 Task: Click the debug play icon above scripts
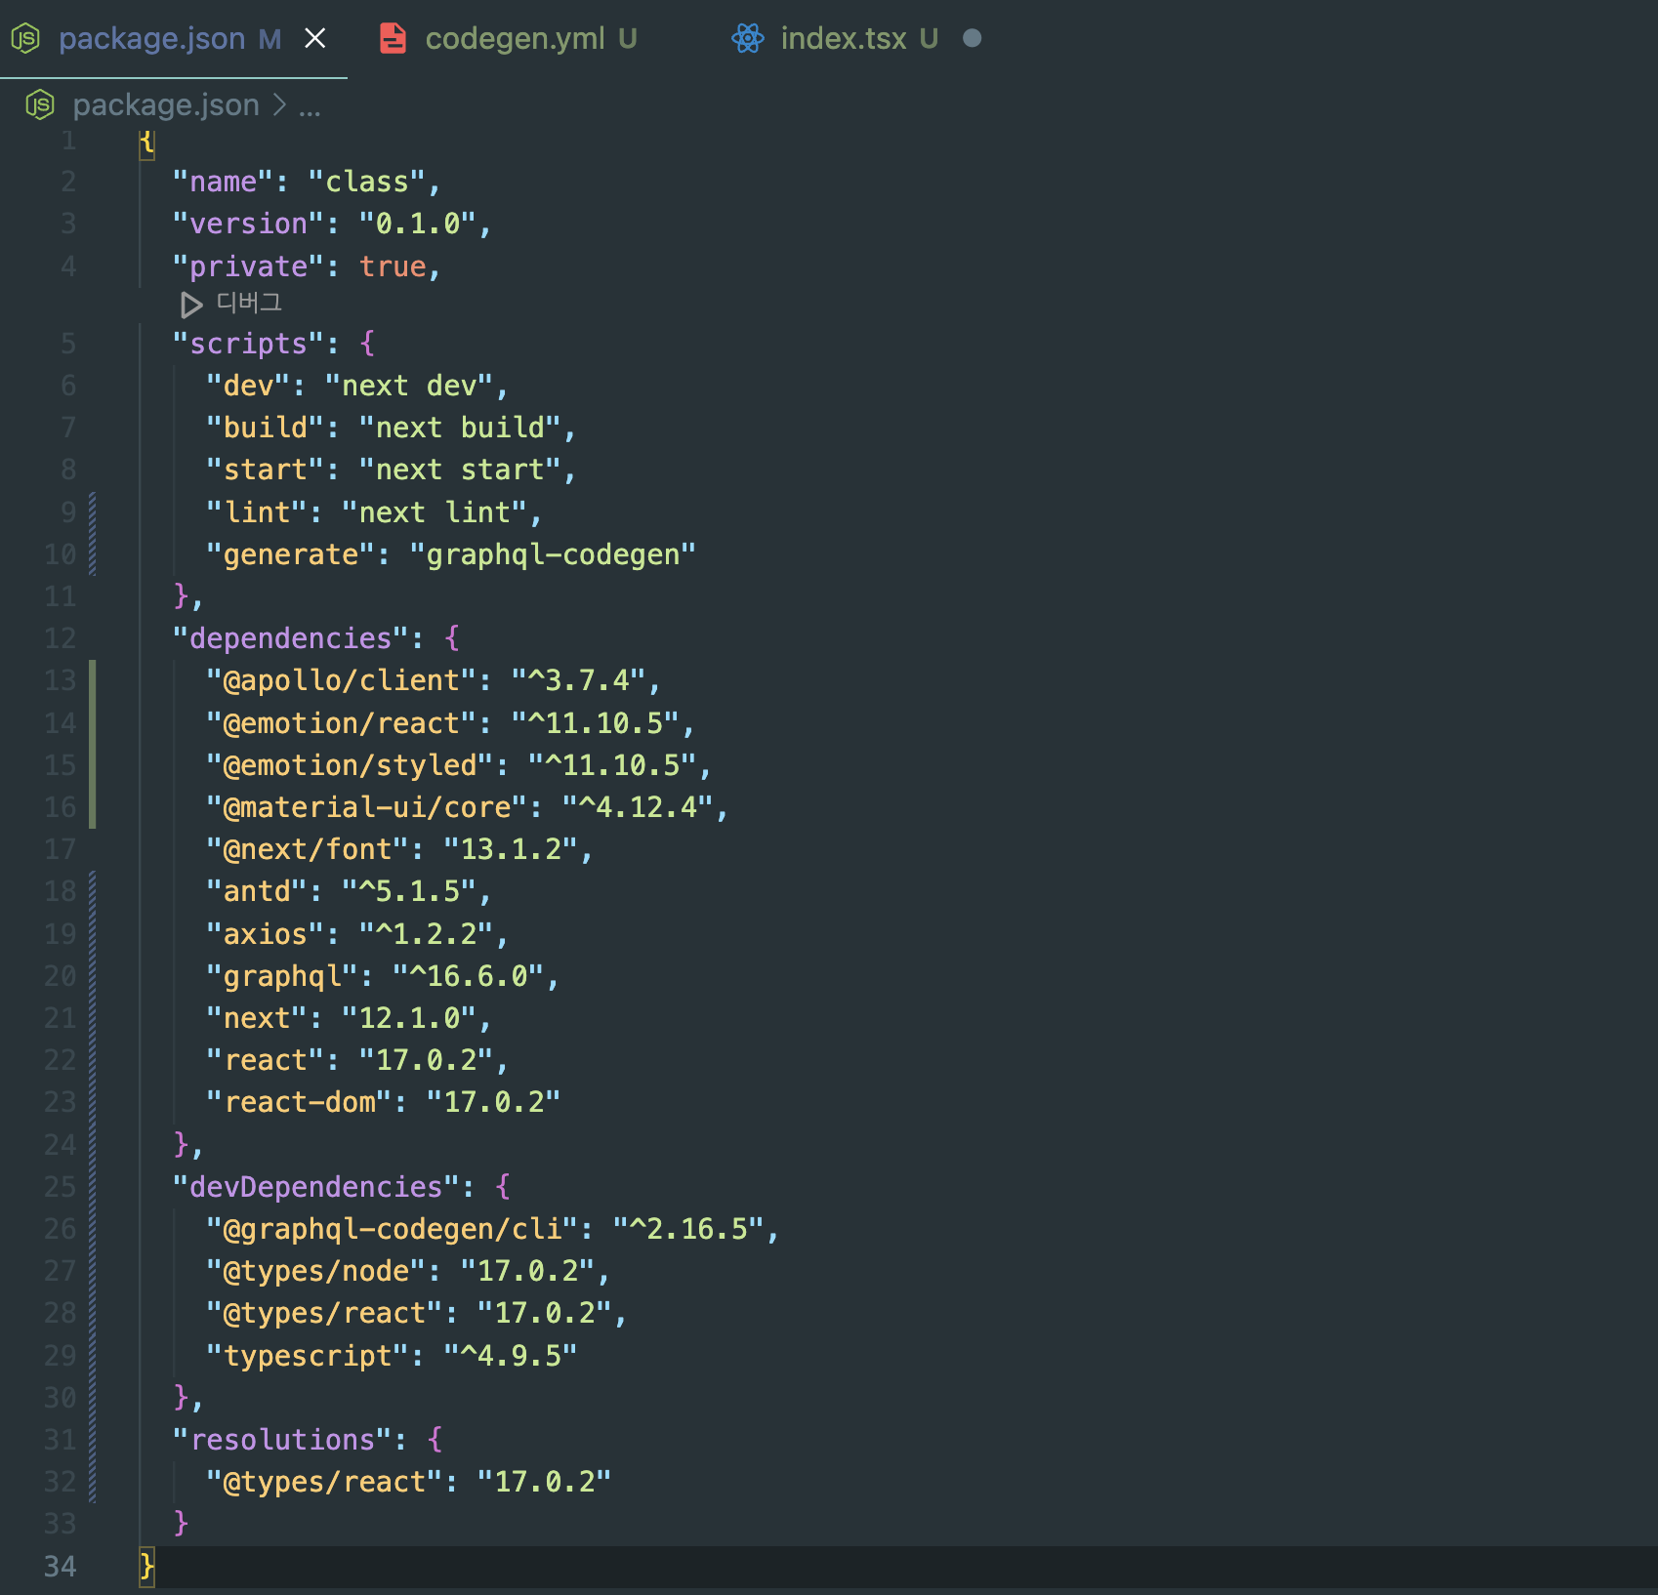click(x=191, y=305)
